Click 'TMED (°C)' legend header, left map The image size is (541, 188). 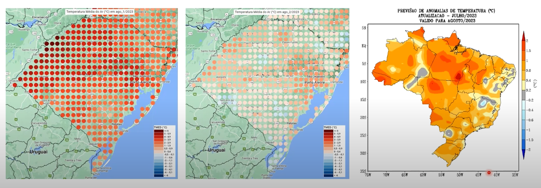(x=162, y=127)
